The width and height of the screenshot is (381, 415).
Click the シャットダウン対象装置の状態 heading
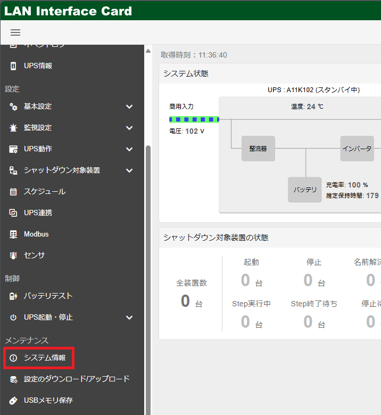click(x=216, y=238)
